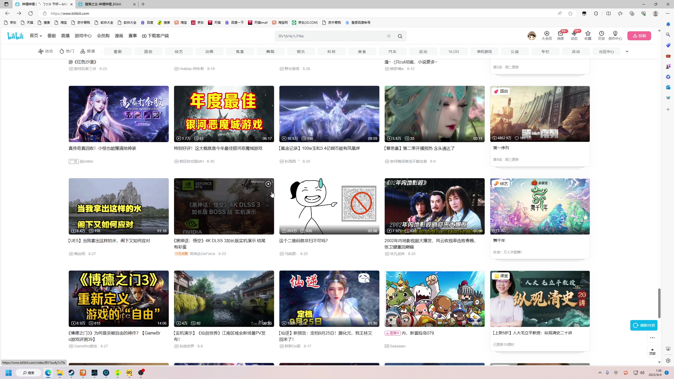Open the 番剧 nav item

pyautogui.click(x=52, y=36)
